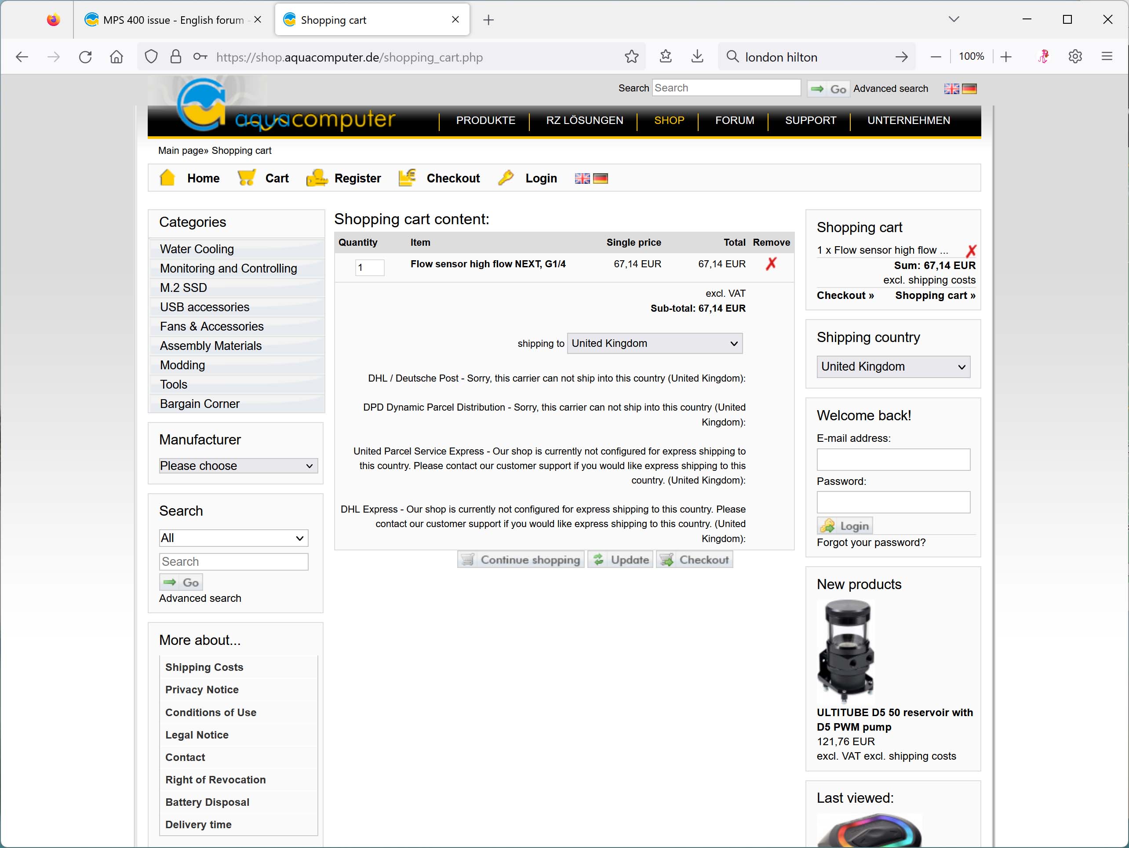Bookmark this page with star icon
1129x848 pixels.
tap(631, 57)
